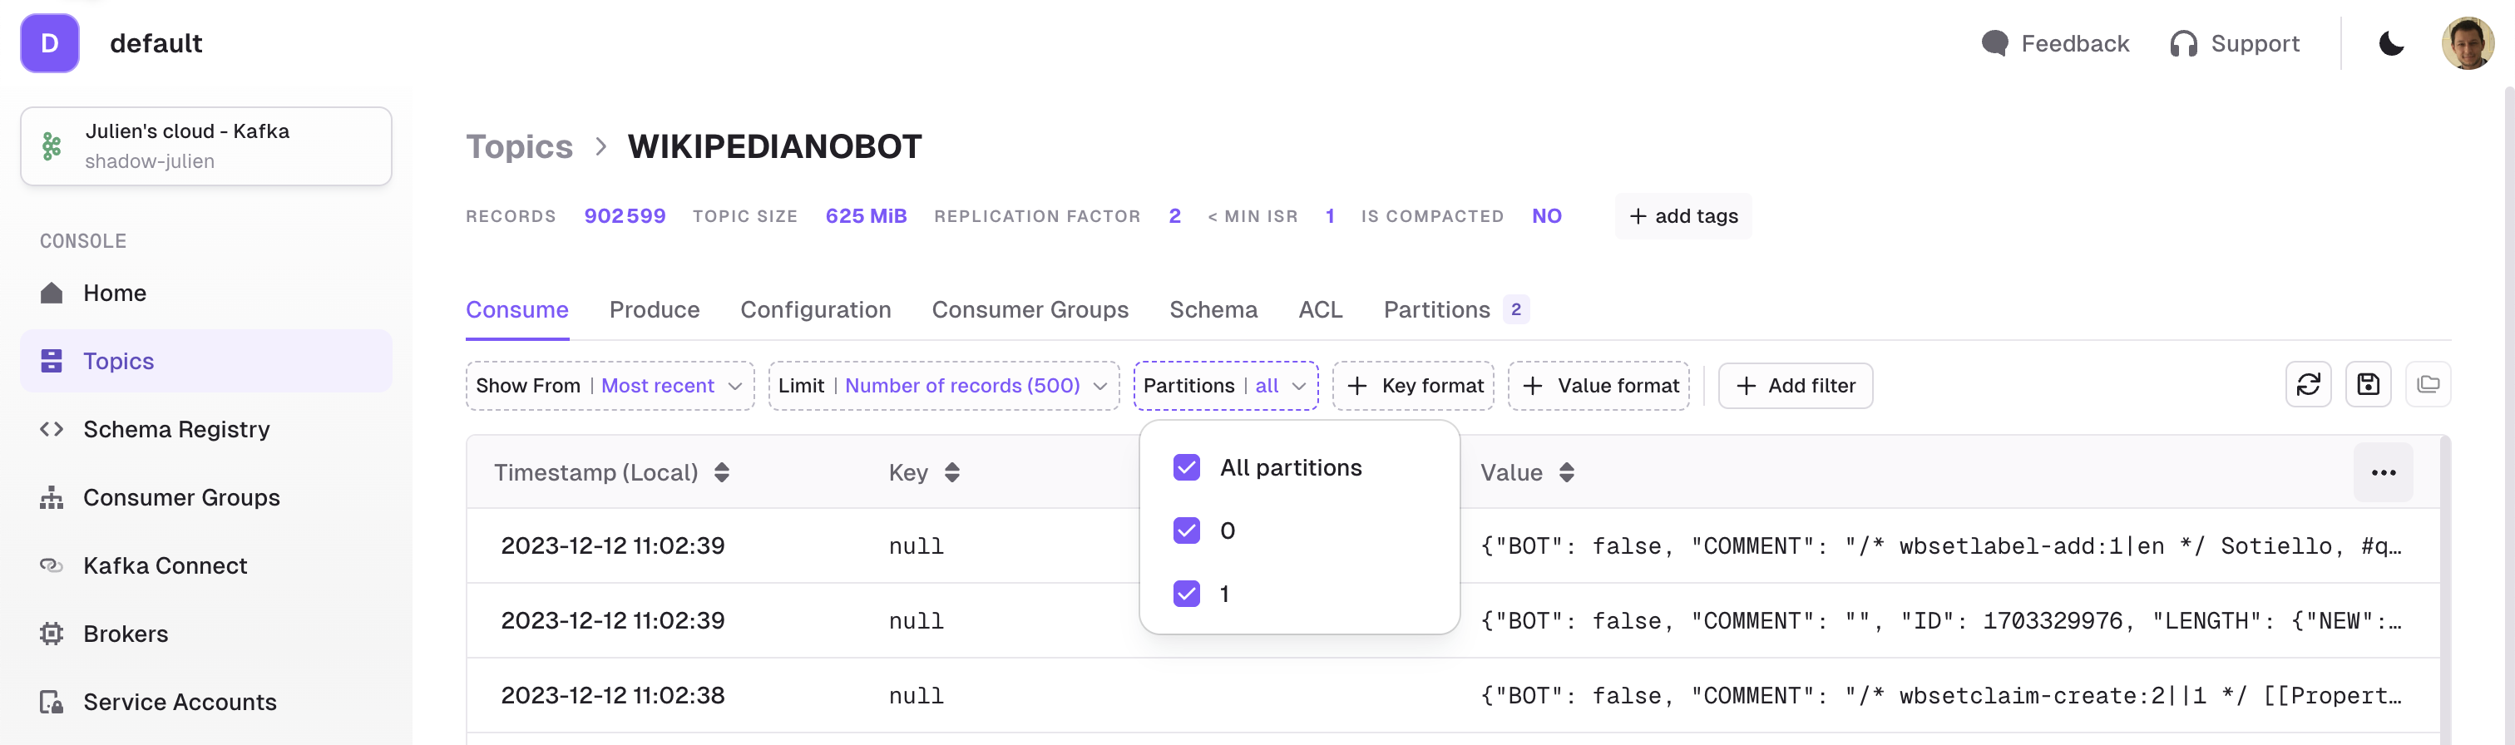Image resolution: width=2515 pixels, height=745 pixels.
Task: Click the plus icon on add tags
Action: pos(1638,216)
